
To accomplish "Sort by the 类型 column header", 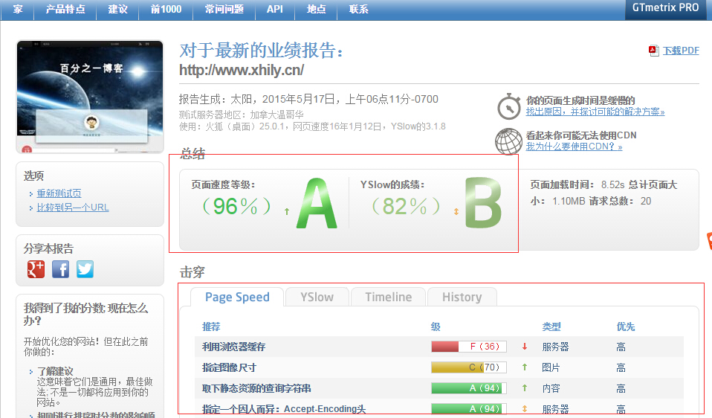I will tap(551, 327).
